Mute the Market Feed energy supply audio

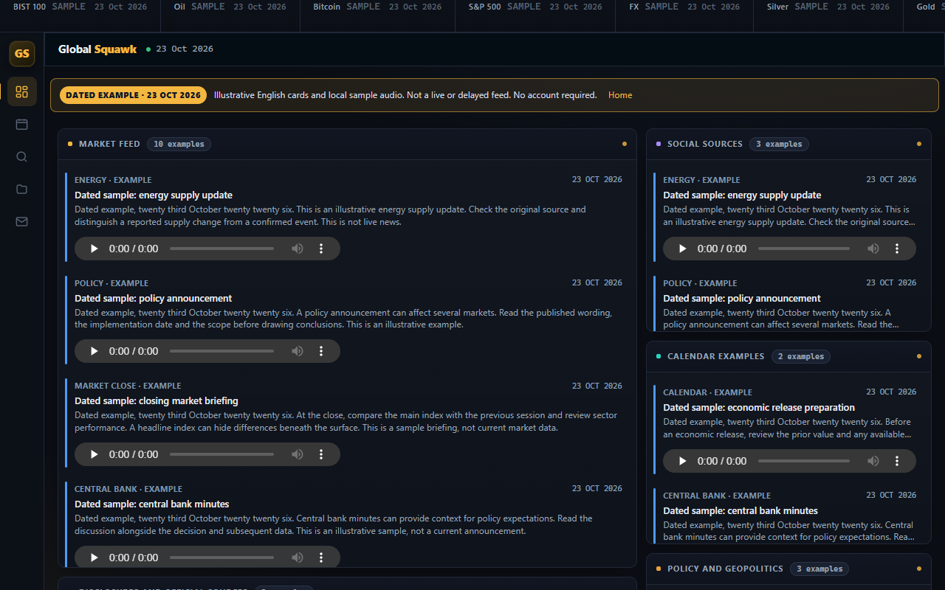click(298, 249)
